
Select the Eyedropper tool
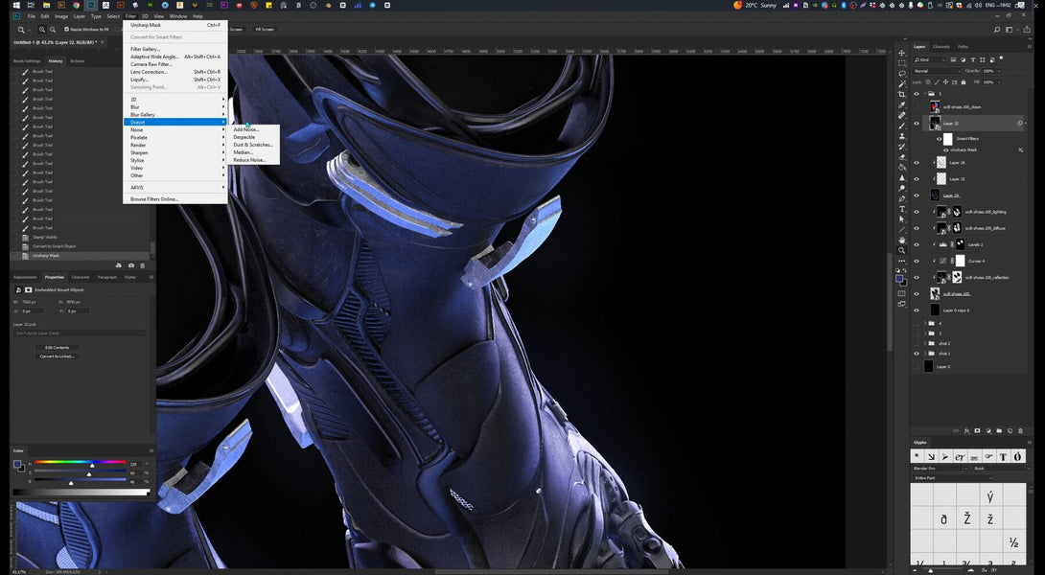click(902, 104)
